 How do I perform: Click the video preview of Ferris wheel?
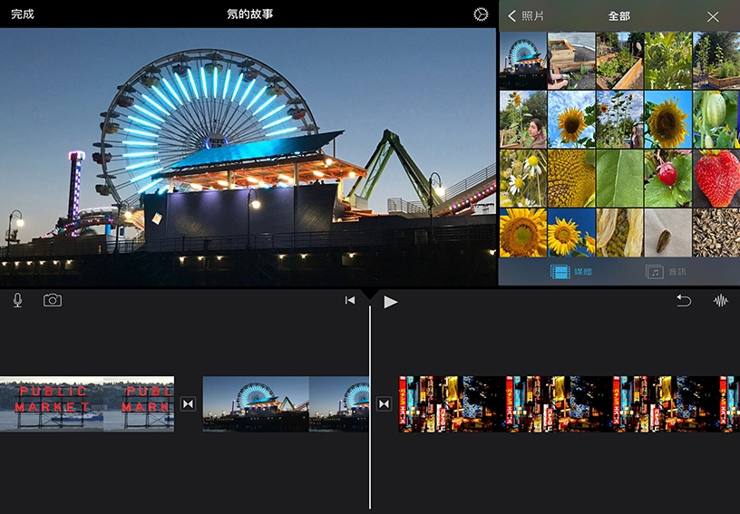click(x=248, y=158)
